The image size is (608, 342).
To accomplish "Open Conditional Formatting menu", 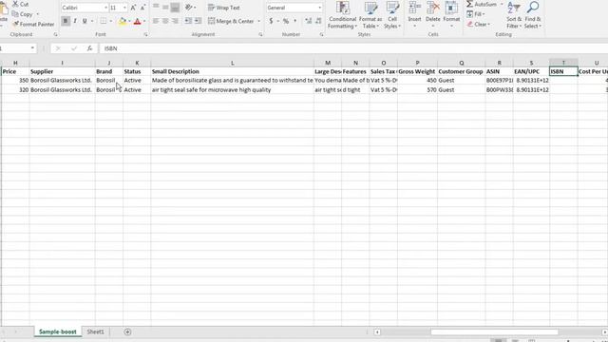I will (x=342, y=15).
